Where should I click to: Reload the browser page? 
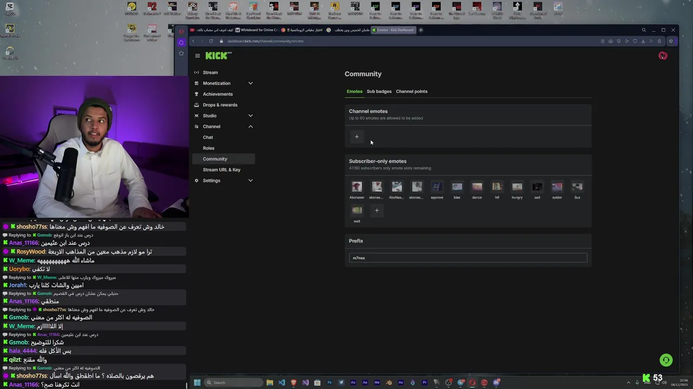tap(211, 41)
